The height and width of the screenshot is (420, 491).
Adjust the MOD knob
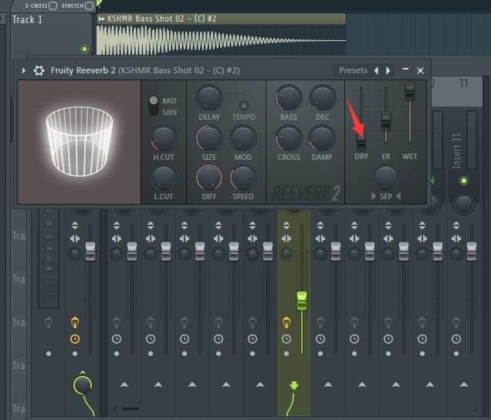click(x=243, y=138)
